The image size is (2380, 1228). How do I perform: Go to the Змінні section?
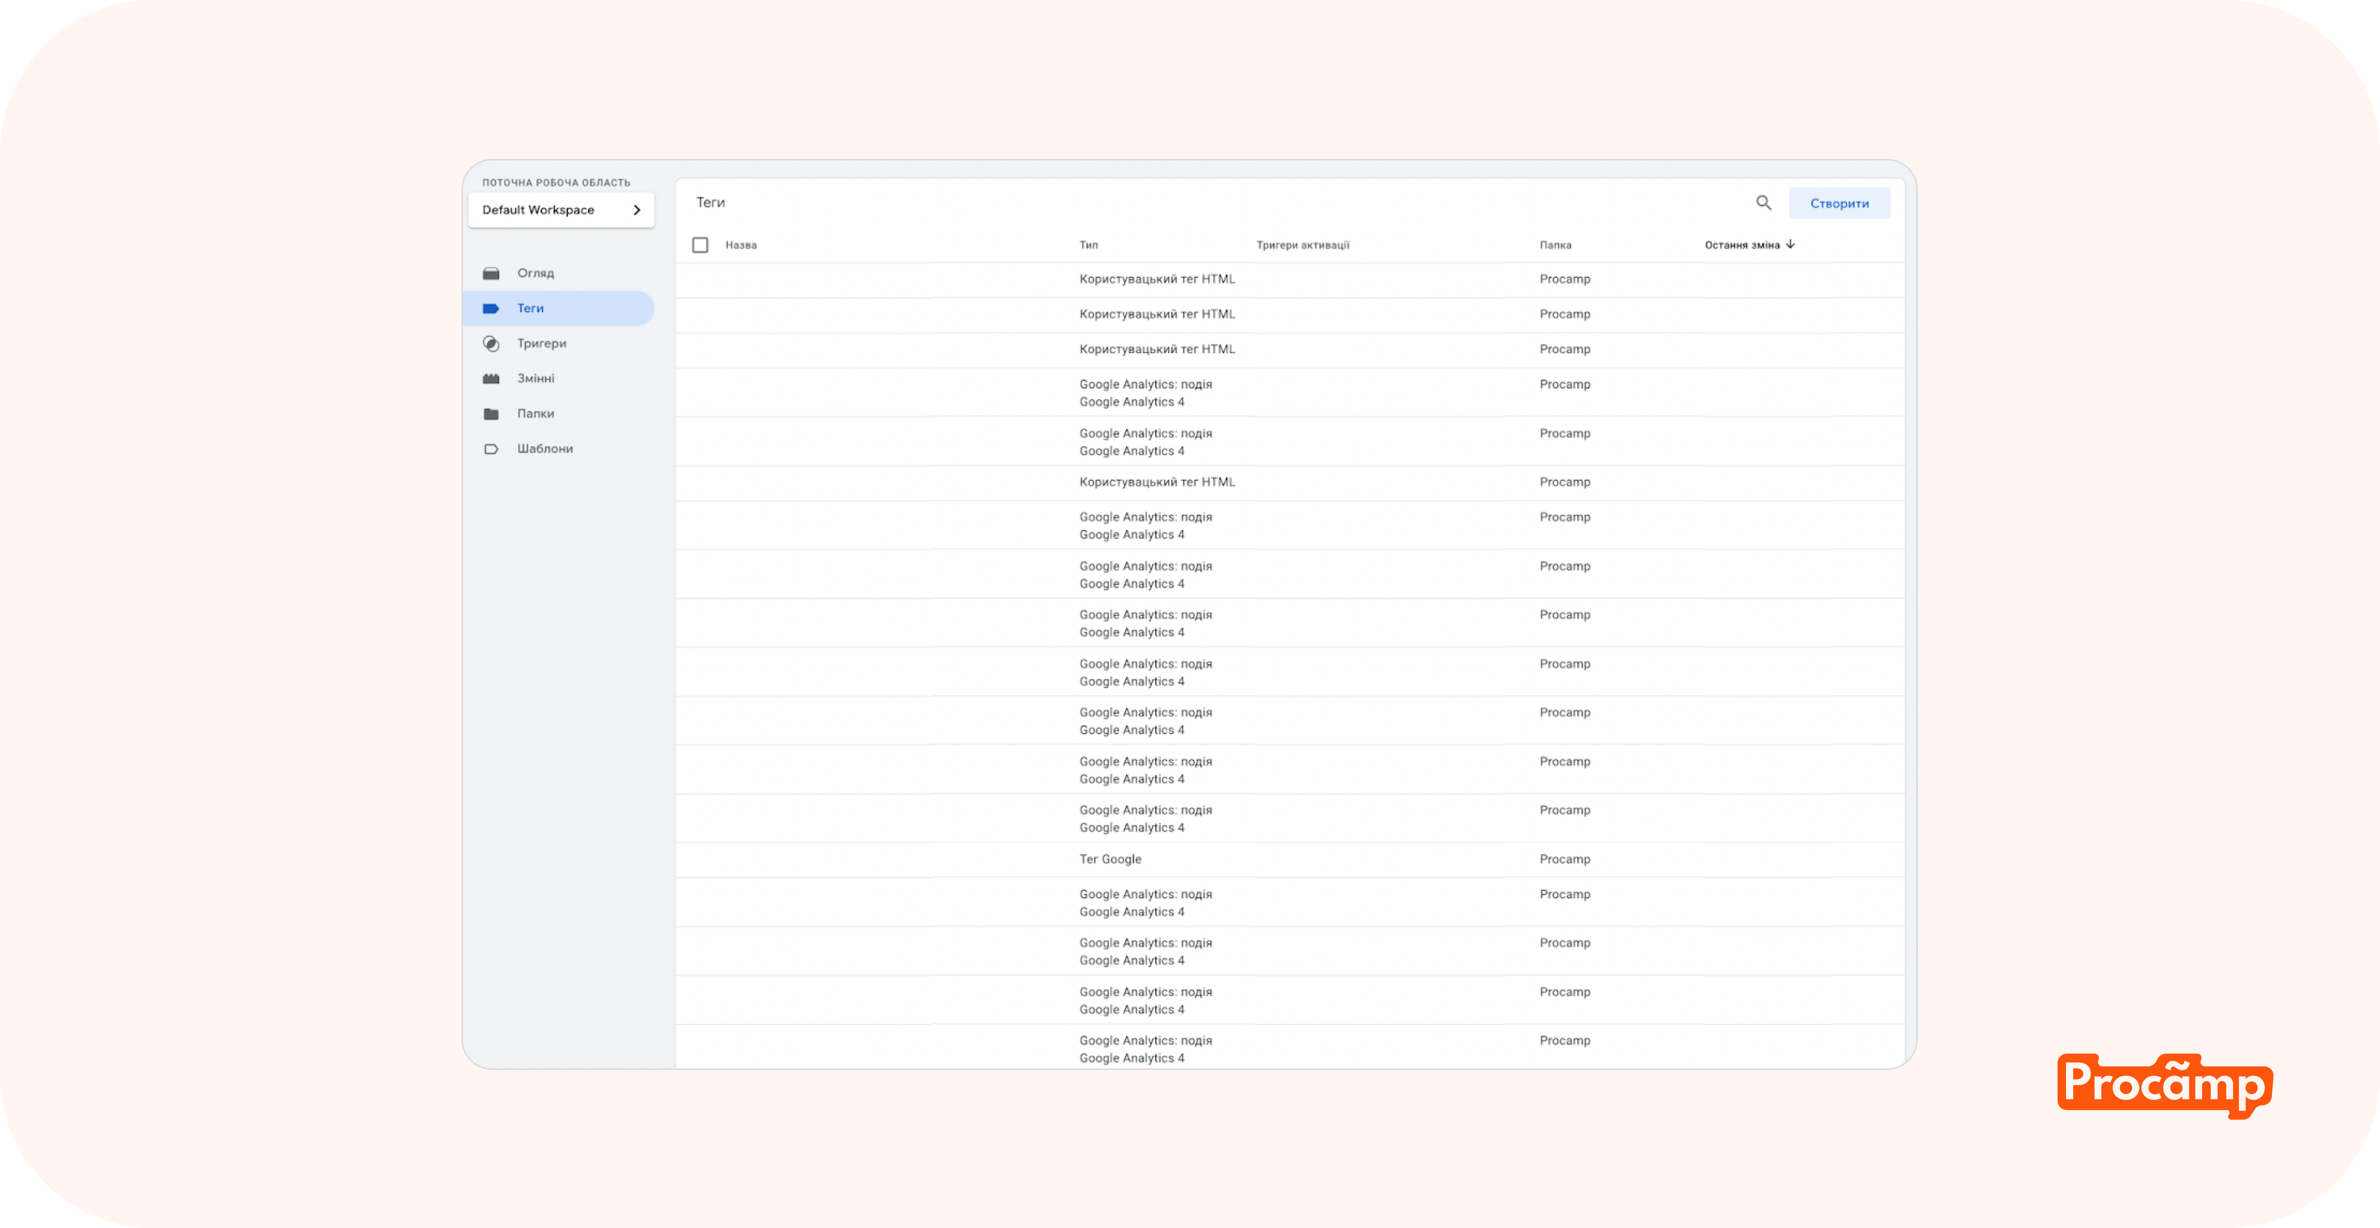click(536, 378)
